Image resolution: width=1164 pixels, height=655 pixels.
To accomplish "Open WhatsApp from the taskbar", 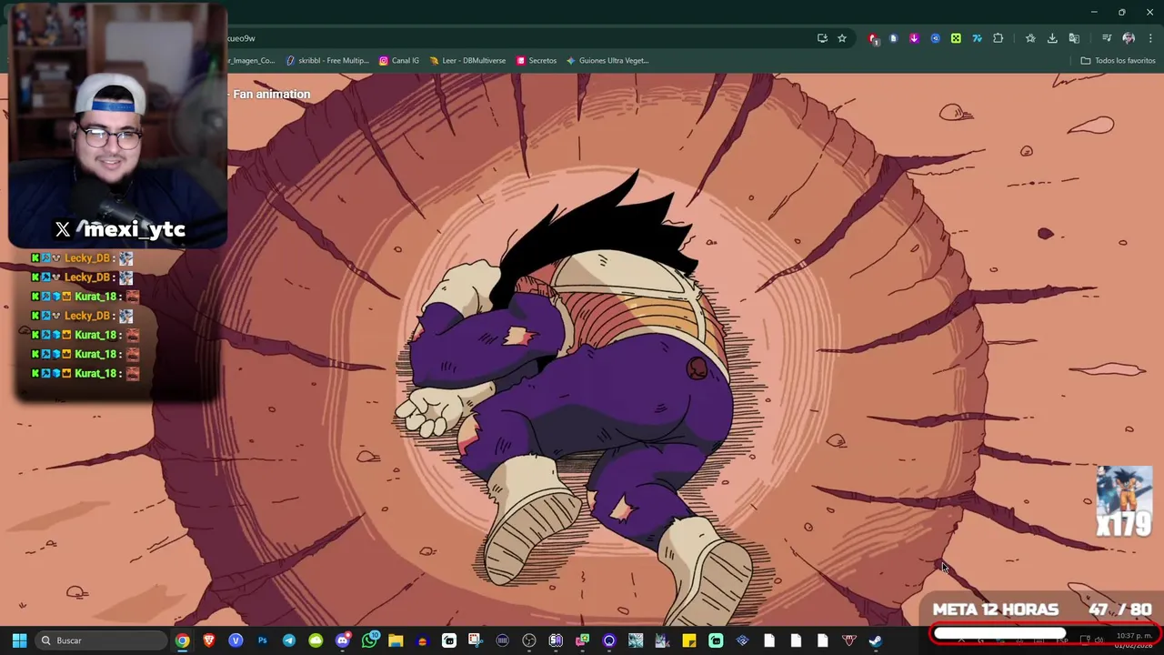I will tap(369, 640).
